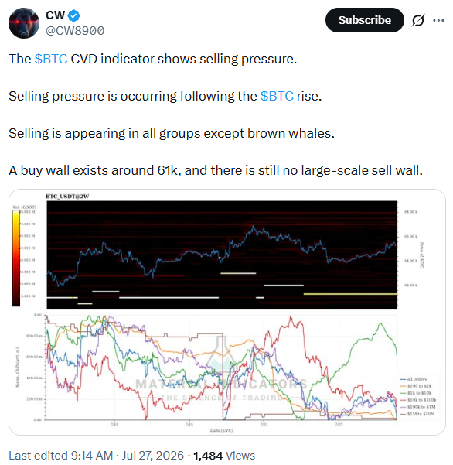Image resolution: width=453 pixels, height=465 pixels.
Task: Click the blue verified badge next to CW
Action: 73,15
